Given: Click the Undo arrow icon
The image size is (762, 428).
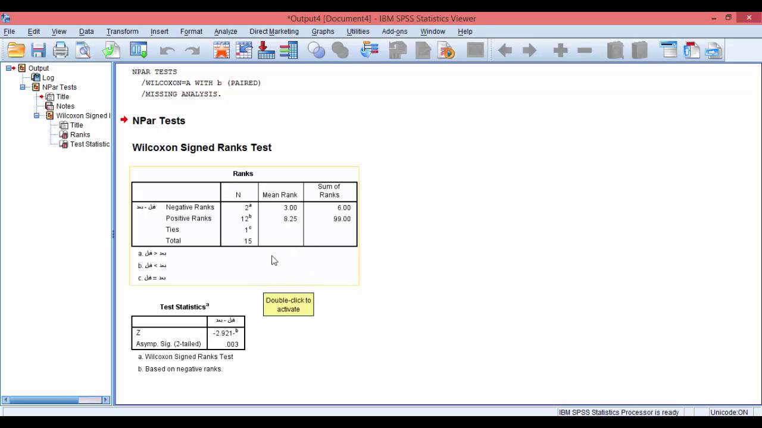Looking at the screenshot, I should tap(167, 51).
